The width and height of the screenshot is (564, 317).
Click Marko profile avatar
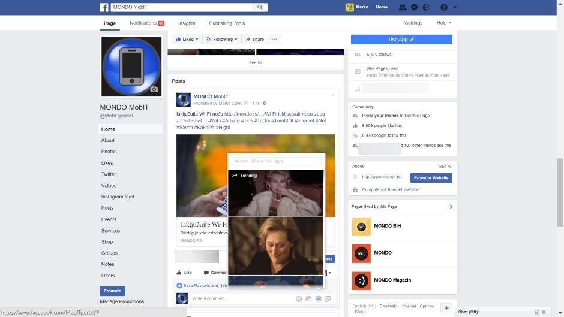[349, 7]
